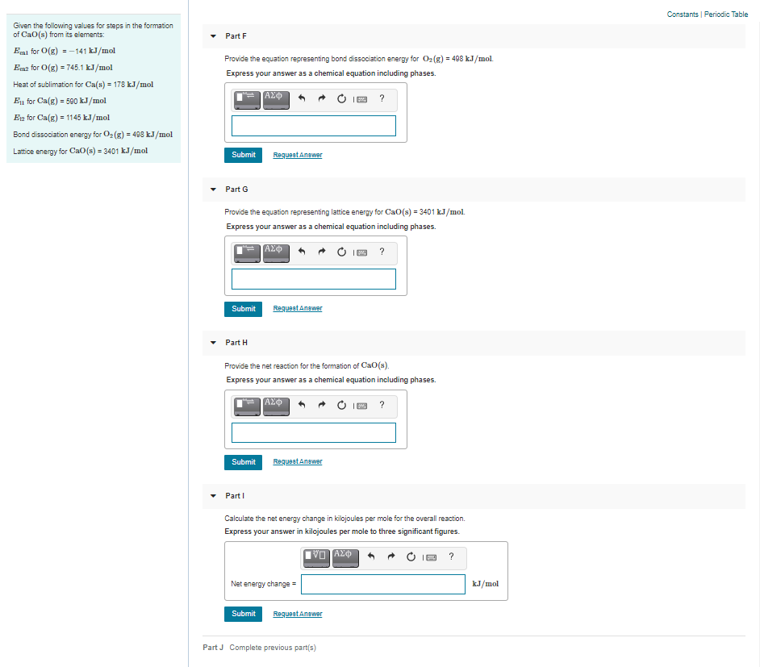Show keyboard shortcuts for Part G
Screen dimensions: 760x667
coord(361,252)
